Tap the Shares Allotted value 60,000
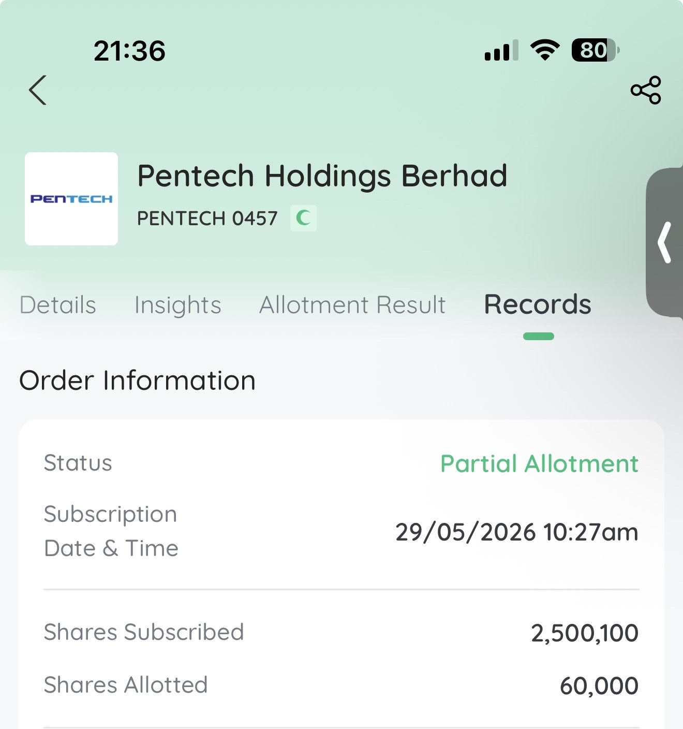Viewport: 683px width, 729px height. coord(599,686)
